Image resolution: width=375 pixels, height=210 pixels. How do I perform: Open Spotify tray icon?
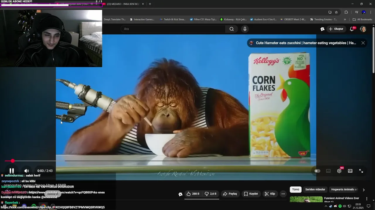pos(340,206)
